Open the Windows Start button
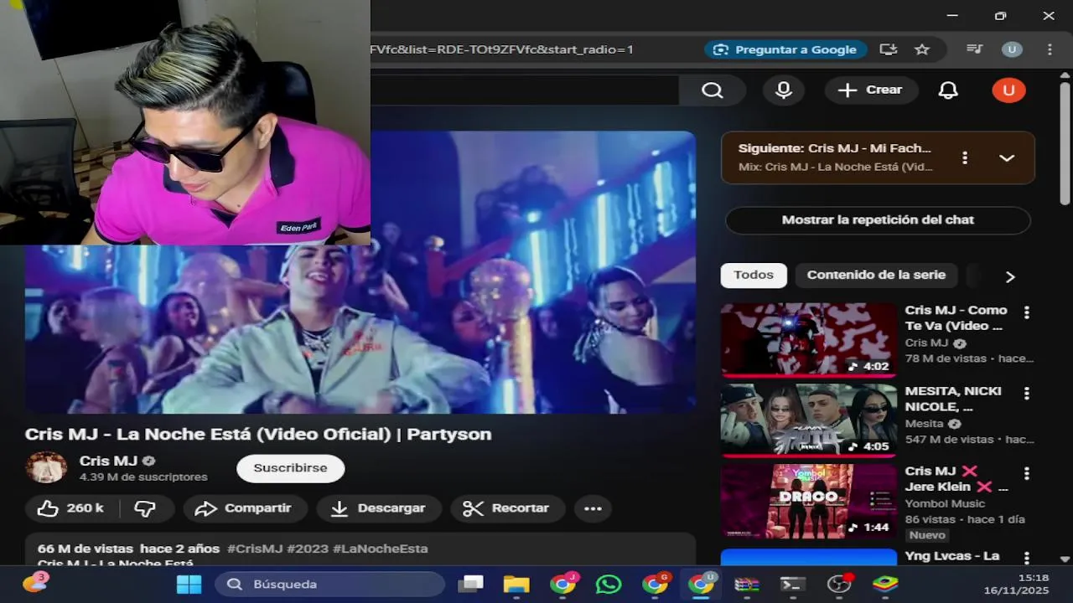The image size is (1073, 603). [189, 584]
